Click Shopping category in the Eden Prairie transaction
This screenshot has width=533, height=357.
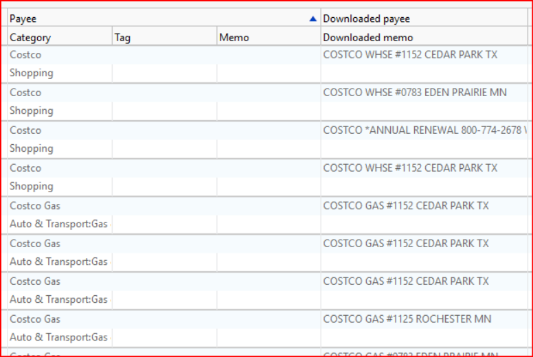[32, 111]
